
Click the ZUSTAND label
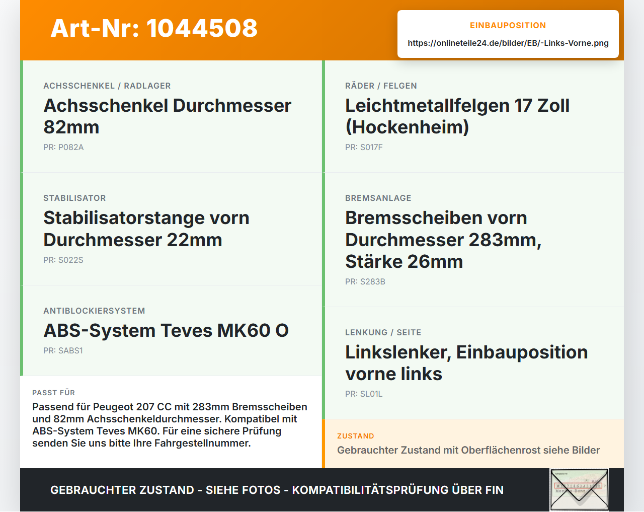[x=356, y=436]
